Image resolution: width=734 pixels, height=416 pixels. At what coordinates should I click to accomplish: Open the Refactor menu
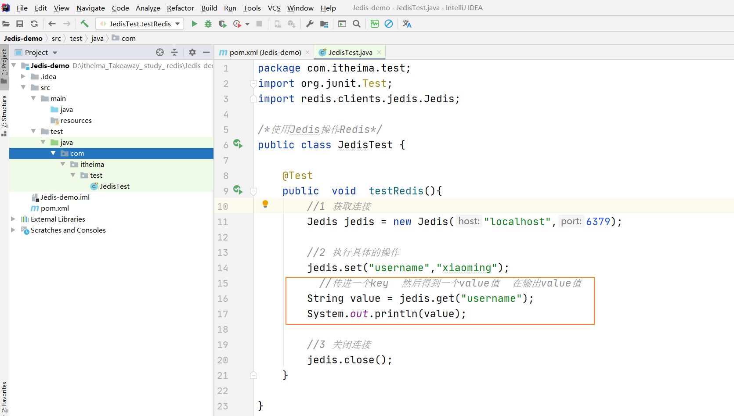(180, 8)
